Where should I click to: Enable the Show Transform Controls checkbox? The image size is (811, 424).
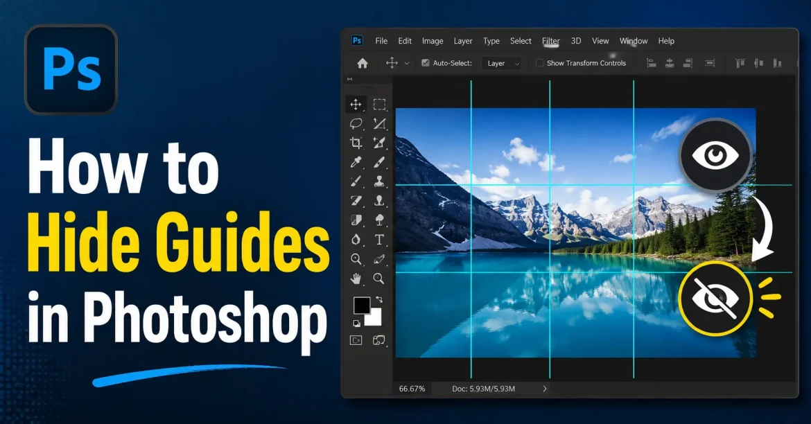[539, 63]
